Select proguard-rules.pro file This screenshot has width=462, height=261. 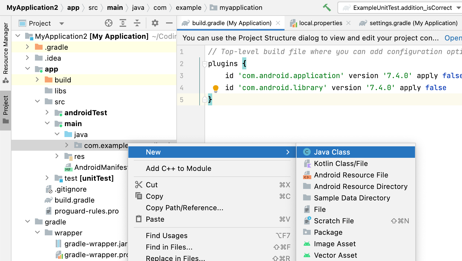[x=82, y=211]
